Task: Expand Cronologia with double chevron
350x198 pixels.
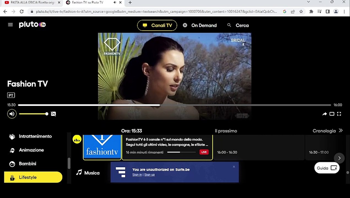Action: click(x=341, y=131)
